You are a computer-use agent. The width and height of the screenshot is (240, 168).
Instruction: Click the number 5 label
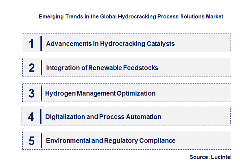coord(32,141)
